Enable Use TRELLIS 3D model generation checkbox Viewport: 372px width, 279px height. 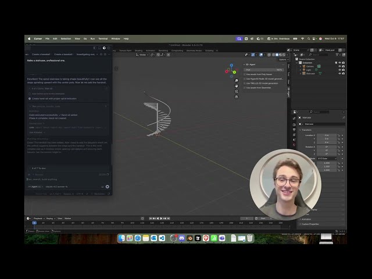(x=245, y=83)
